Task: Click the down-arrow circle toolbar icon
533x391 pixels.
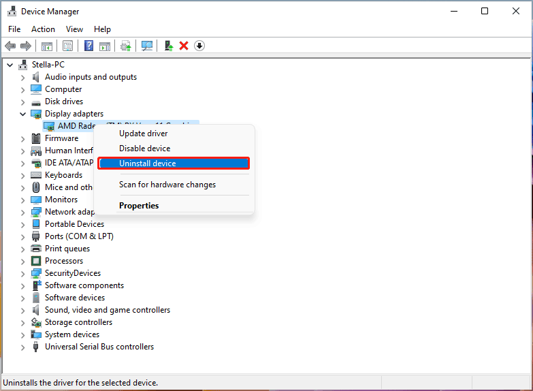Action: click(x=199, y=46)
